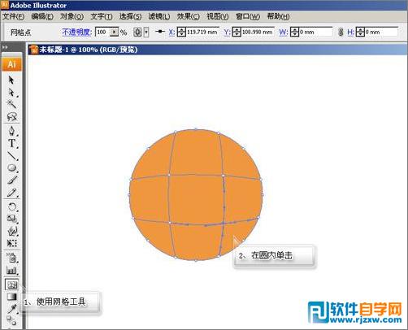Select the Pen tool
Viewport: 408px width, 330px height.
click(11, 131)
